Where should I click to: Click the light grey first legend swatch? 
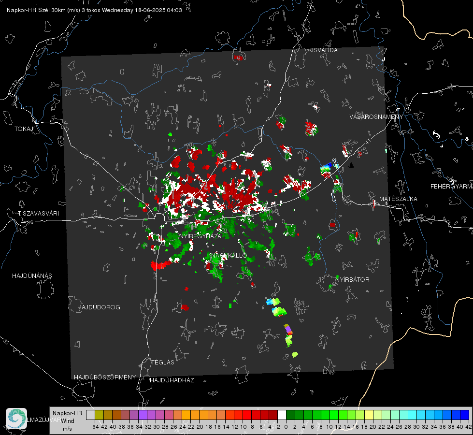(x=90, y=415)
